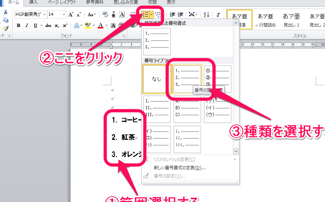
Task: Switch to 挿入 tab
Action: point(34,2)
